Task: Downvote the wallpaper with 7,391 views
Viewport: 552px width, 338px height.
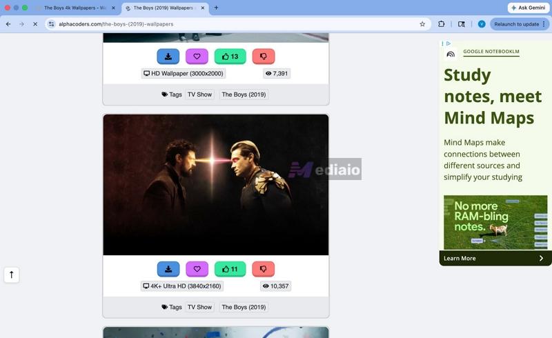Action: [264, 57]
